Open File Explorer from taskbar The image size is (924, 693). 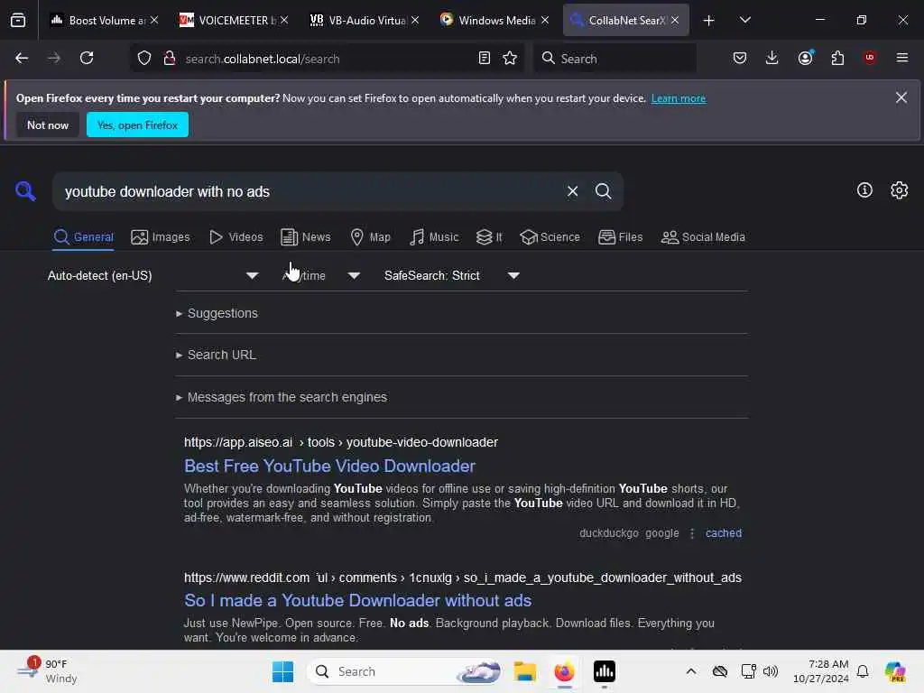click(x=524, y=671)
